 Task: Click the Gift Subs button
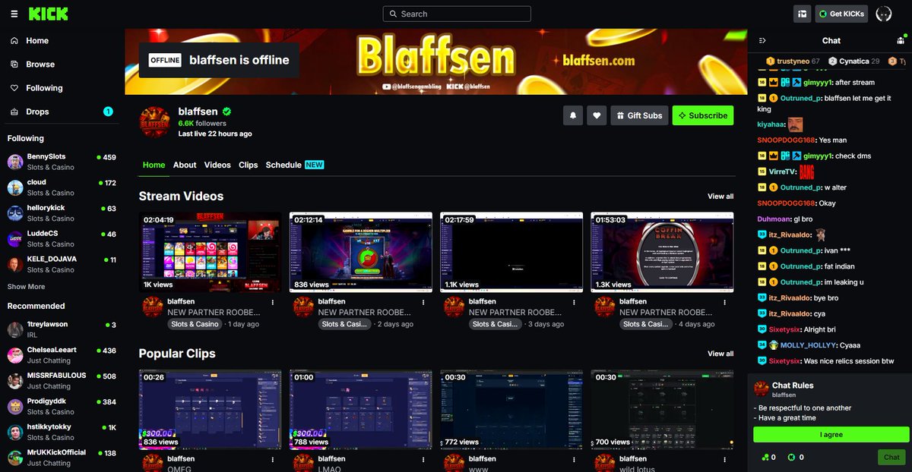(x=639, y=115)
